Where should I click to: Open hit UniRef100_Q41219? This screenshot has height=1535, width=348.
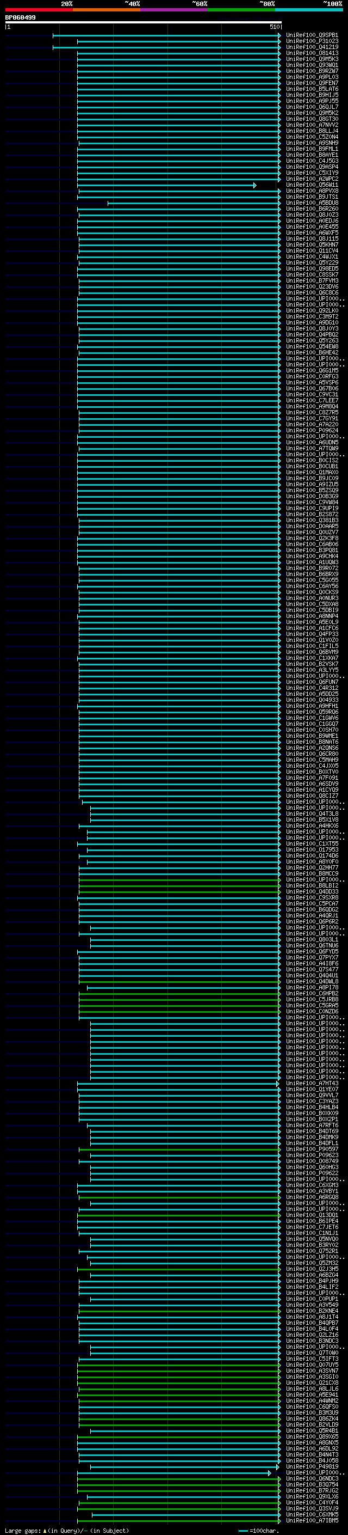point(312,47)
